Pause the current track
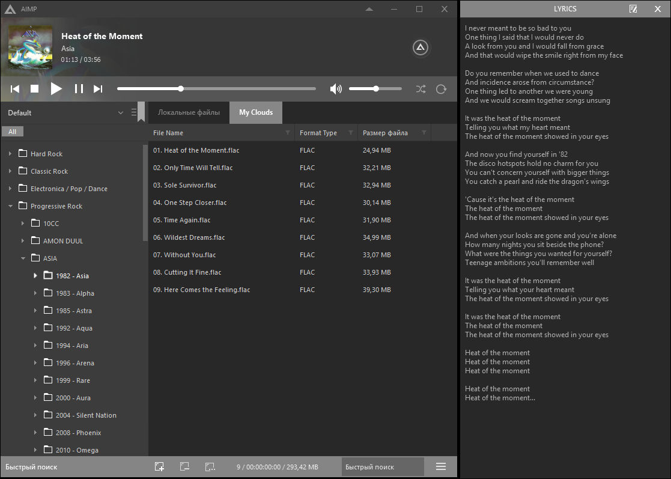671x479 pixels. click(x=79, y=89)
